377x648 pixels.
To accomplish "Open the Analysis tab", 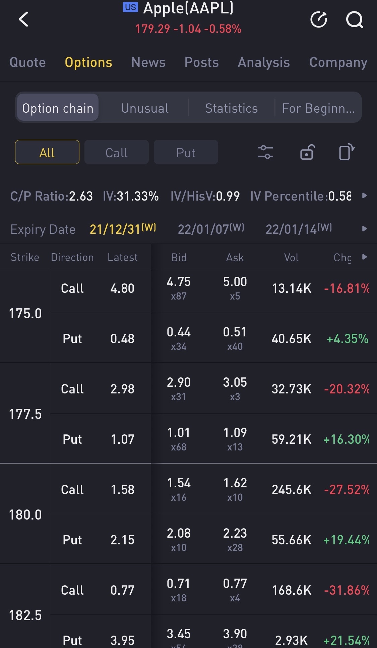I will (264, 62).
